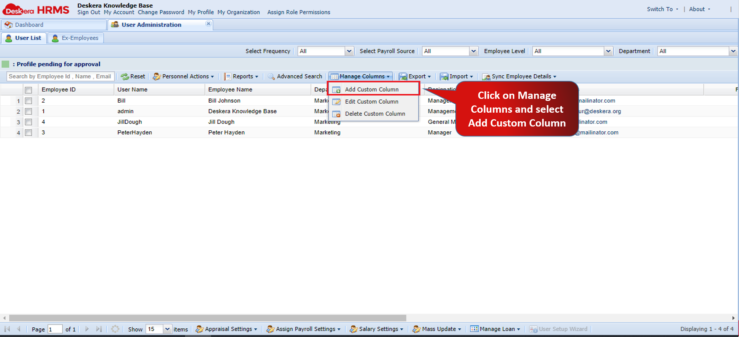Select Edit Custom Column from the menu
This screenshot has width=739, height=337.
coord(372,101)
